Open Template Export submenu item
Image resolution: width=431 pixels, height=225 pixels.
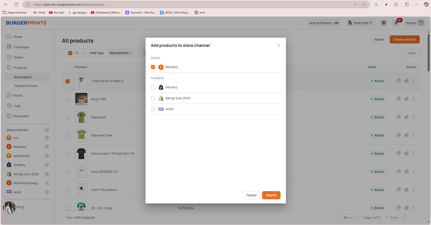pos(26,86)
